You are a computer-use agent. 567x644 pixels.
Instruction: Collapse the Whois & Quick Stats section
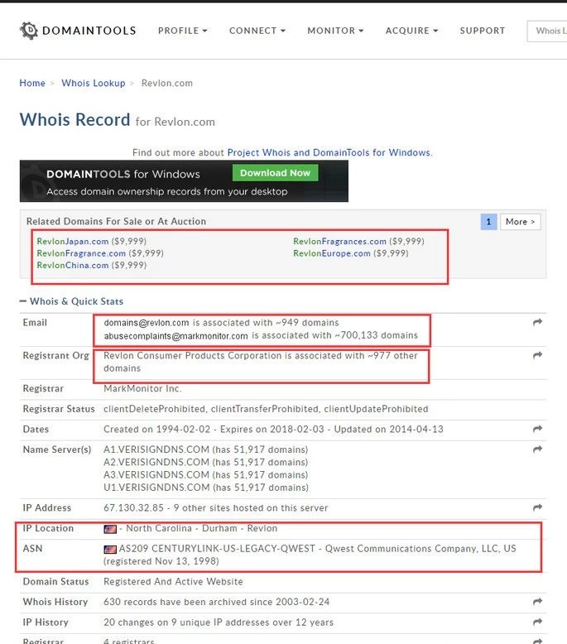click(x=71, y=301)
